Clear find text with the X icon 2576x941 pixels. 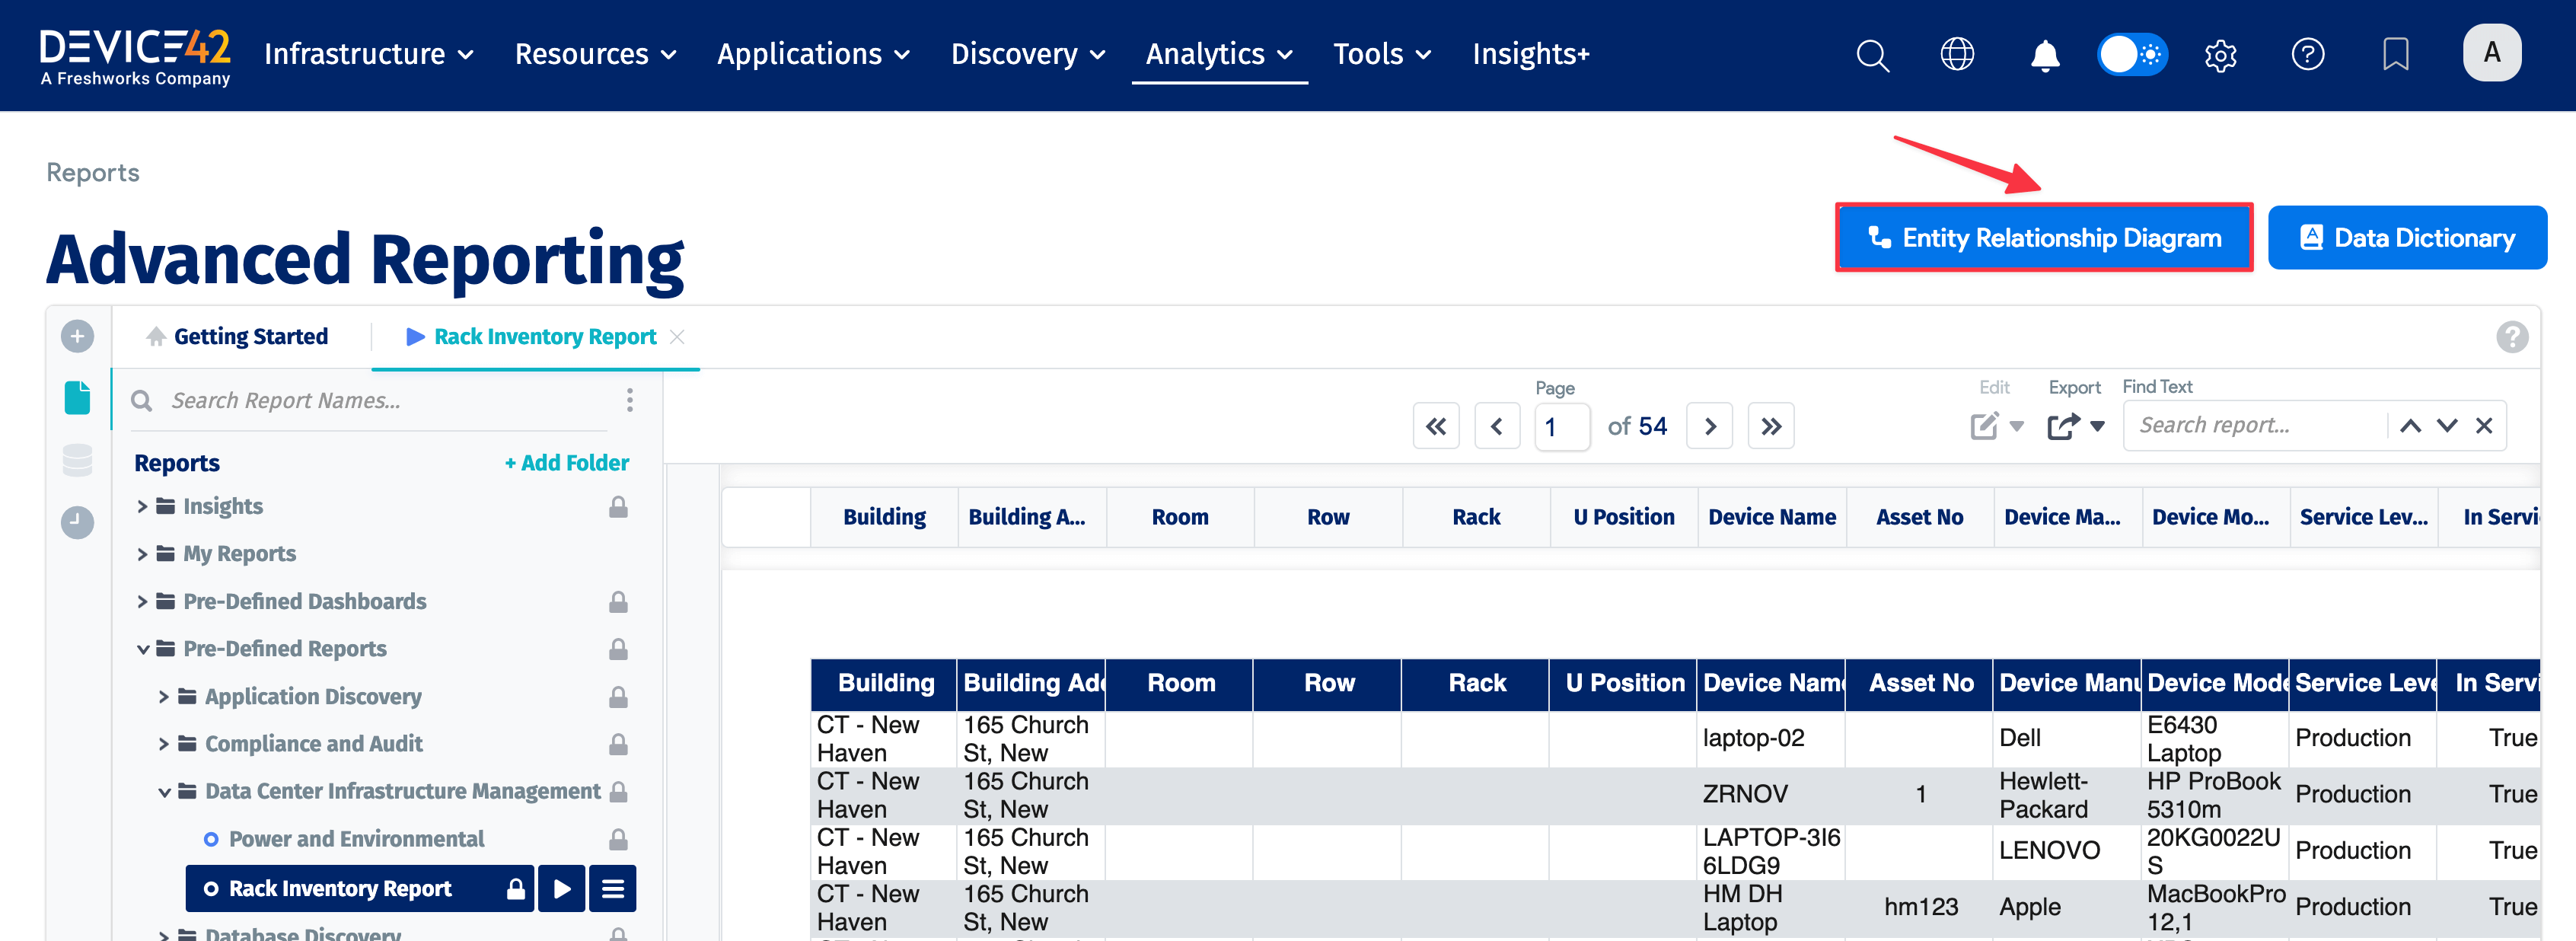coord(2484,426)
